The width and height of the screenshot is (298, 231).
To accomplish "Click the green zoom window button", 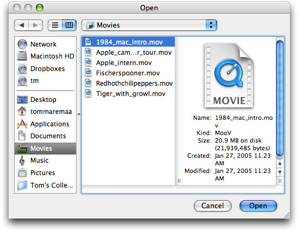I will (x=40, y=8).
